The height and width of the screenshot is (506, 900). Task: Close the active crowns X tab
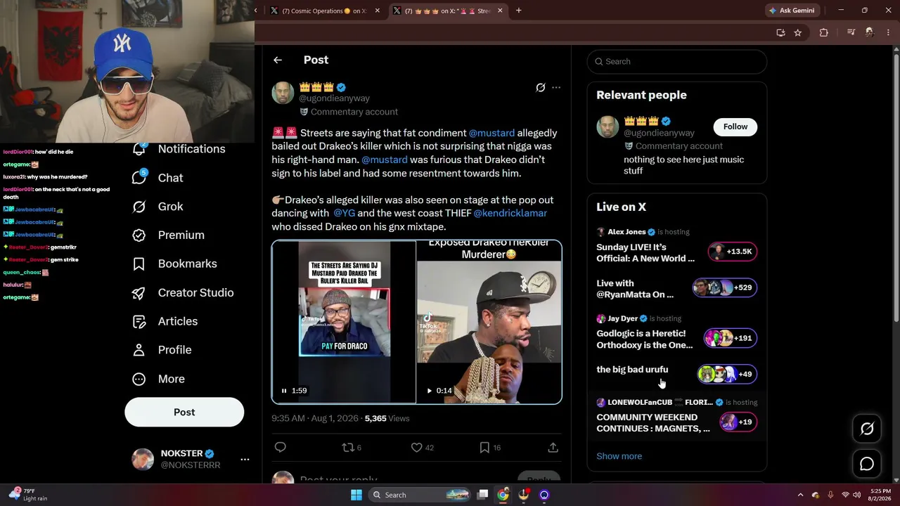(x=501, y=11)
